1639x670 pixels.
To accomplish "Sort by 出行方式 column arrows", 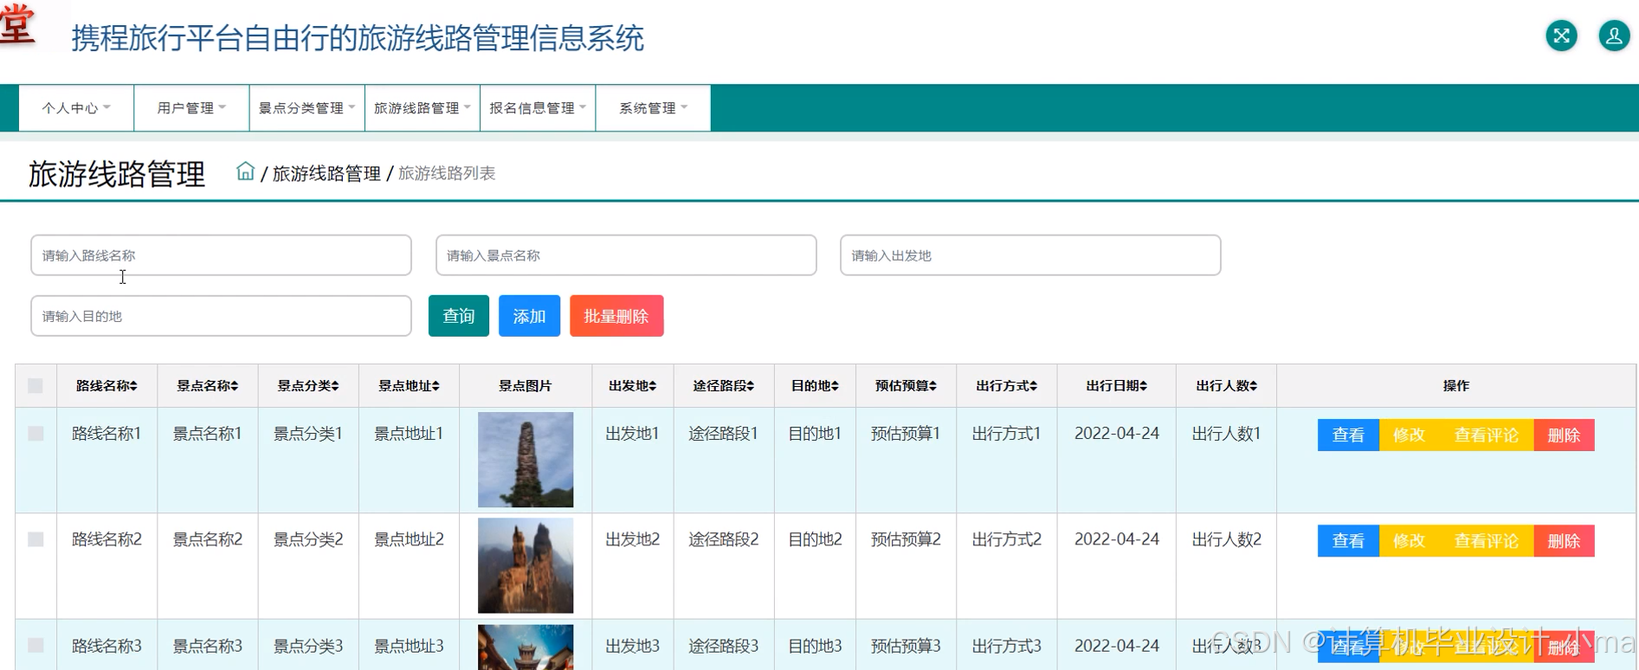I will click(1034, 386).
